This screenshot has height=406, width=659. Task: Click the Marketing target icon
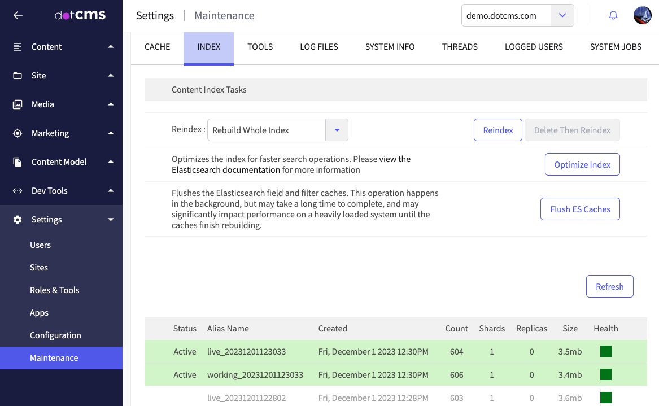[18, 133]
